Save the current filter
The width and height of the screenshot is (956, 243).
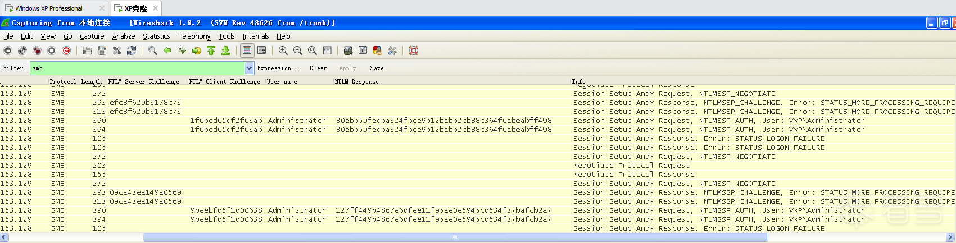click(x=377, y=68)
